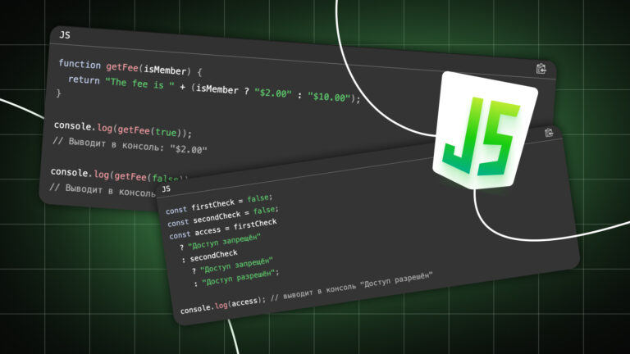Click the JS label on the firstCheck code card
630x354 pixels.
coord(166,188)
